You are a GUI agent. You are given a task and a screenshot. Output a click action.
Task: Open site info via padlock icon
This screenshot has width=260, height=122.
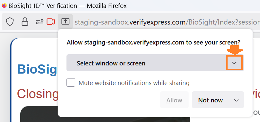tap(25, 22)
